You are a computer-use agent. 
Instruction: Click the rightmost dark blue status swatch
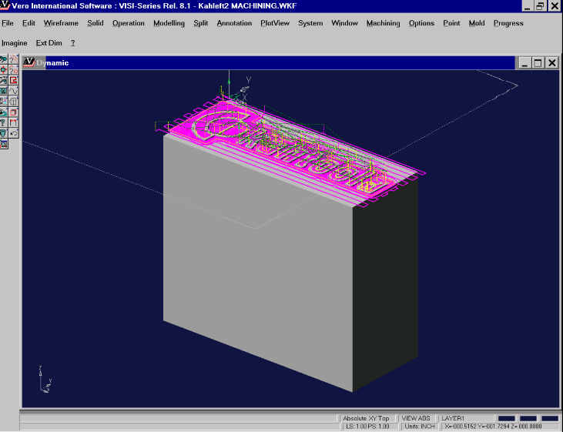pyautogui.click(x=550, y=418)
